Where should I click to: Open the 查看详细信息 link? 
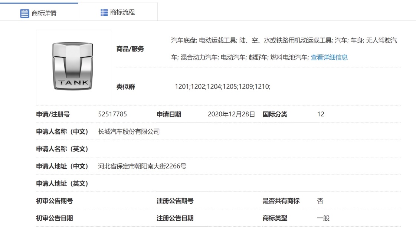tap(329, 57)
